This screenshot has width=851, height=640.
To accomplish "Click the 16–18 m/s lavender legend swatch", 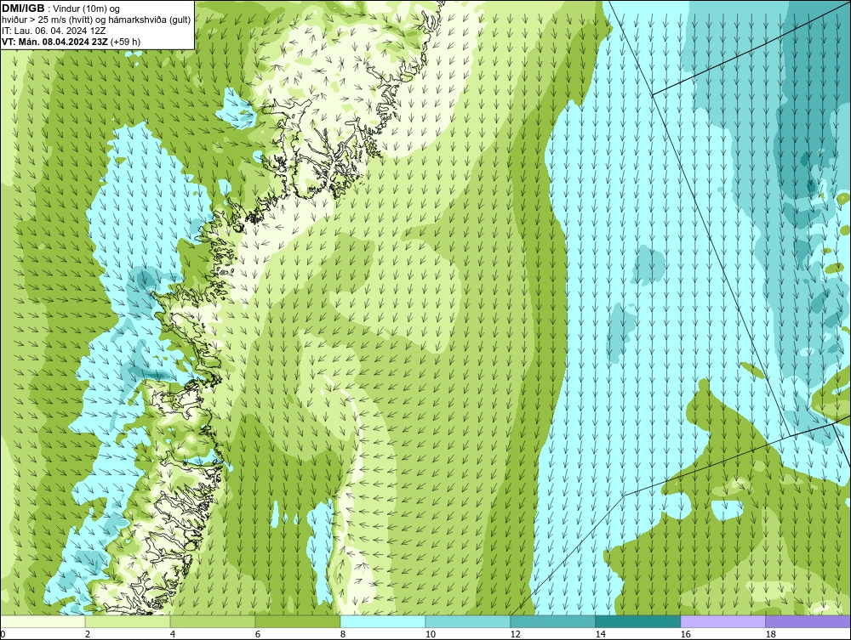I will coord(722,621).
